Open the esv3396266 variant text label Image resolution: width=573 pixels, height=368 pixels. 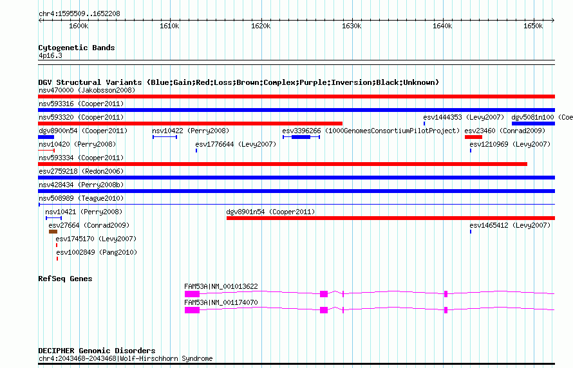(371, 131)
